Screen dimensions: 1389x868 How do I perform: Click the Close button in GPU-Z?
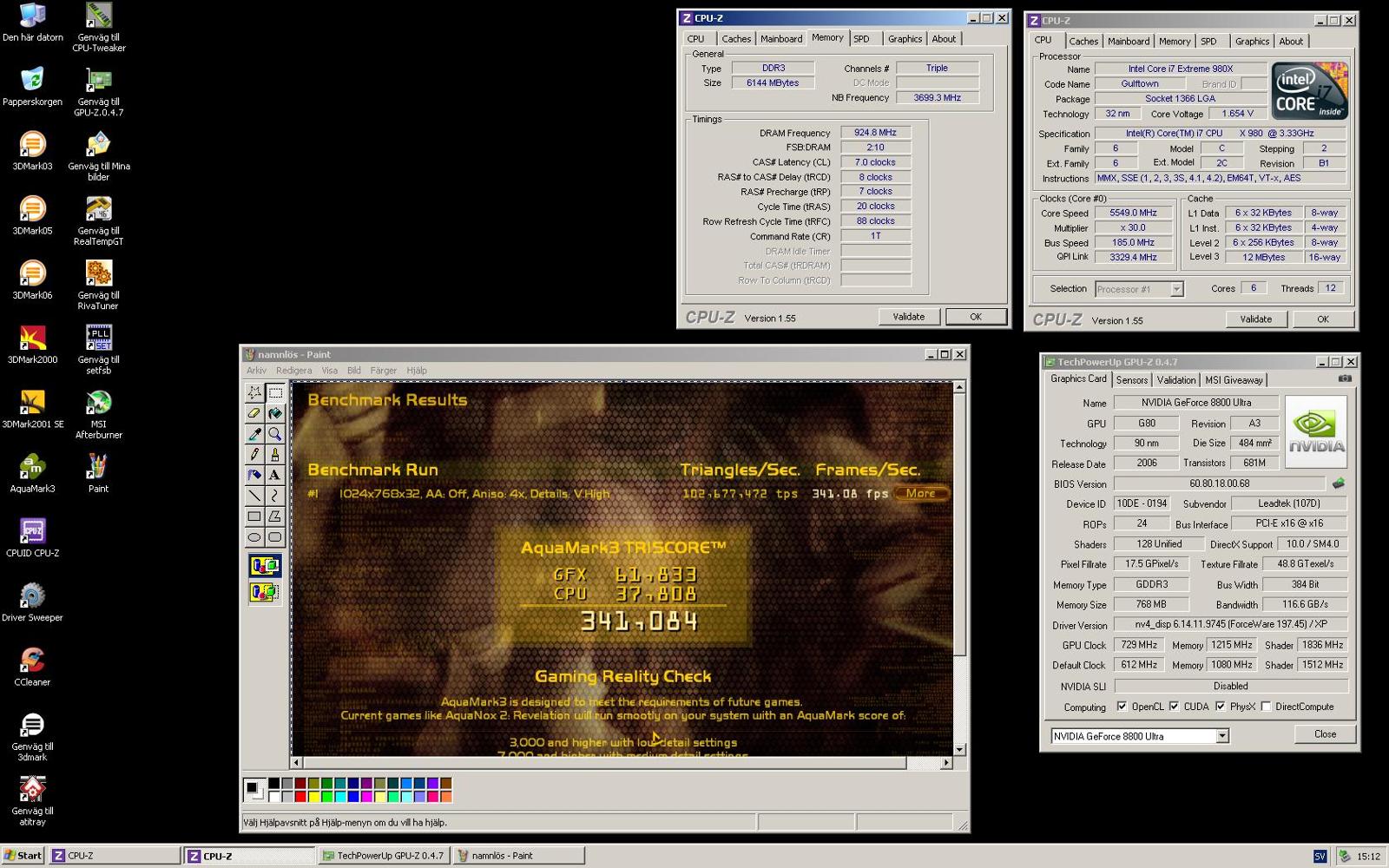(1326, 734)
